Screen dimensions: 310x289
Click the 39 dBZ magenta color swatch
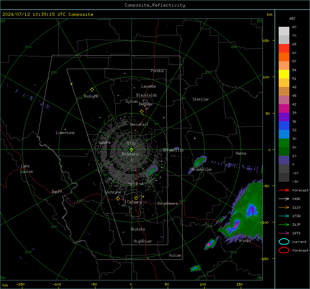click(284, 108)
